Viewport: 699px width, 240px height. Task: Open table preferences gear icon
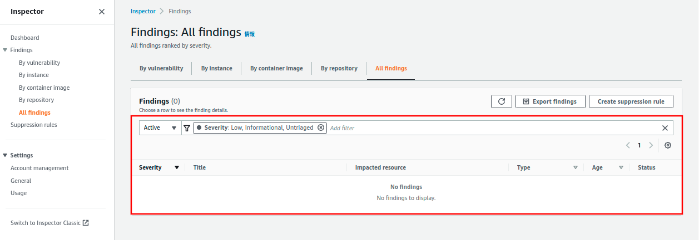(x=668, y=145)
